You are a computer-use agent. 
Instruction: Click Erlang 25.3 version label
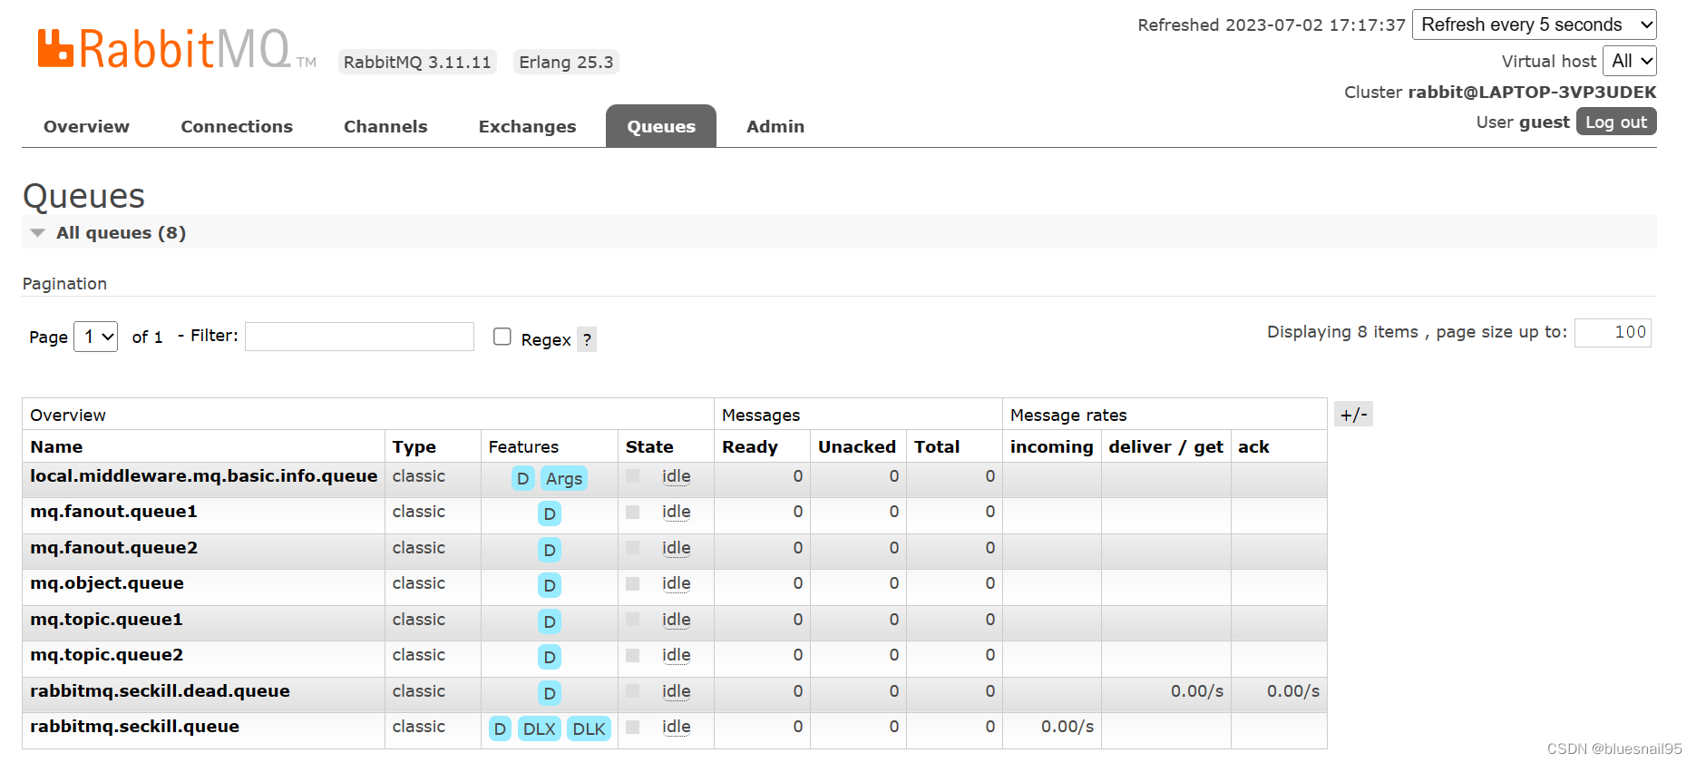566,62
